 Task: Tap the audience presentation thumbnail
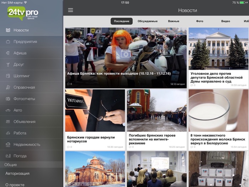click(x=157, y=169)
